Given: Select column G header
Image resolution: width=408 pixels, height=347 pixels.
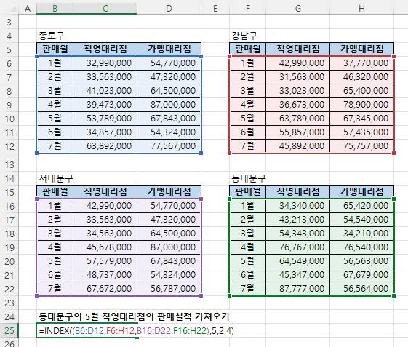Looking at the screenshot, I should point(298,9).
